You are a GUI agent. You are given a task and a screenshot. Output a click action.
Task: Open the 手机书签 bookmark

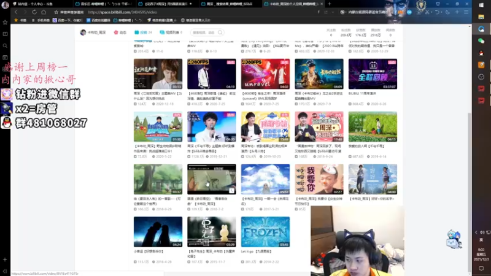coord(41,20)
